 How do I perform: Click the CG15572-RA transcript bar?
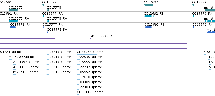[x=14, y=21]
